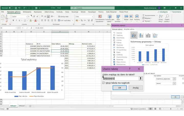Click Zawijaj tekst button

tap(63, 17)
